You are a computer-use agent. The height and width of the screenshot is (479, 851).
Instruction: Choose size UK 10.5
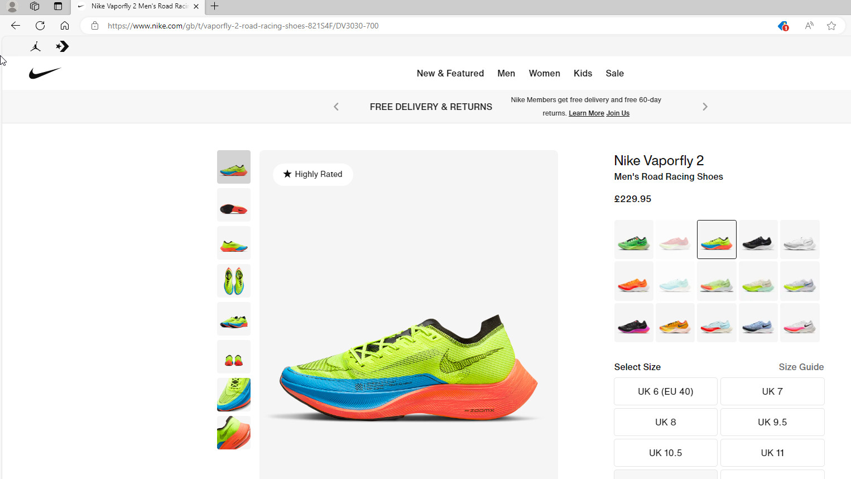666,453
